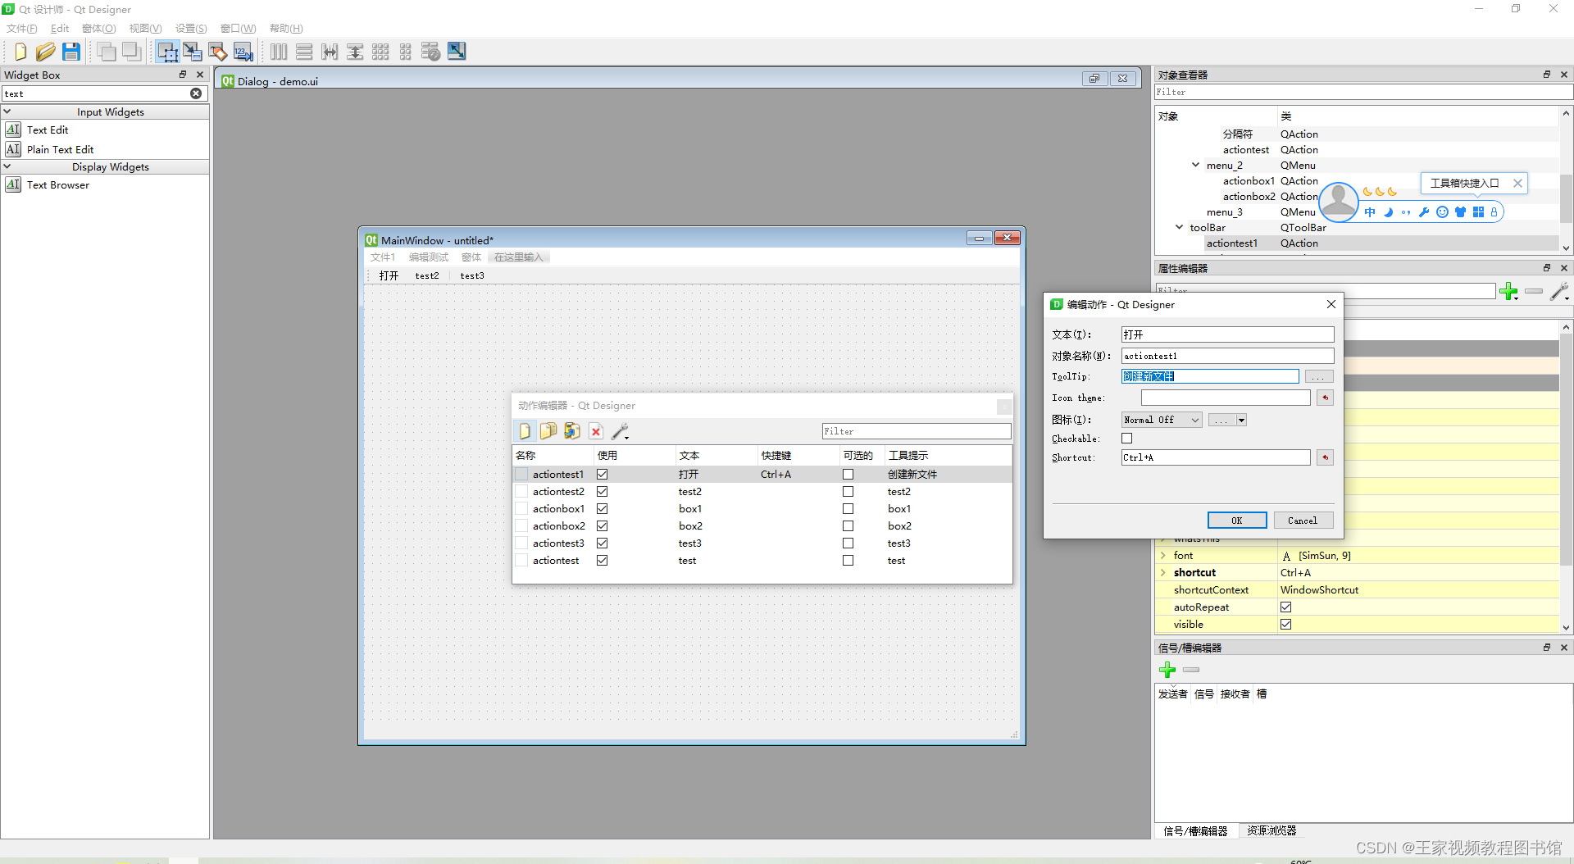Click 打开 action on MainWindow toolbar
The height and width of the screenshot is (864, 1574).
pyautogui.click(x=389, y=276)
